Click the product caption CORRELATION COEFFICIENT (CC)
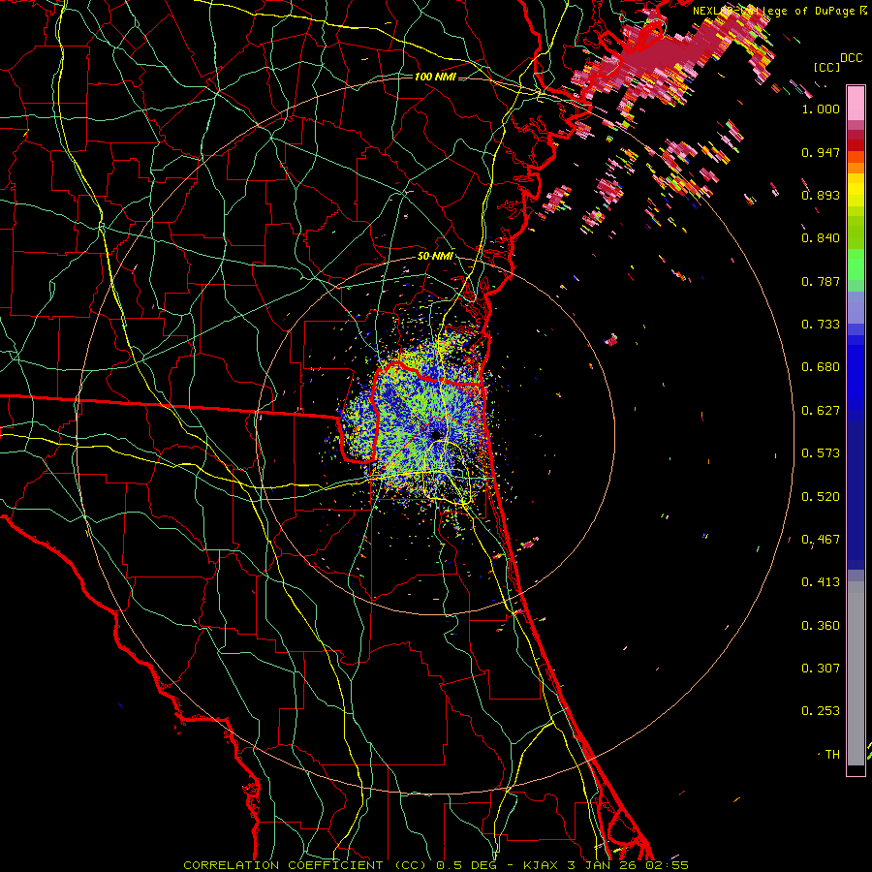 [x=305, y=865]
